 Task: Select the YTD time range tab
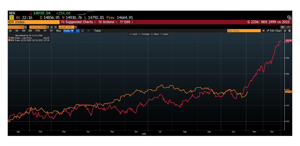38,31
